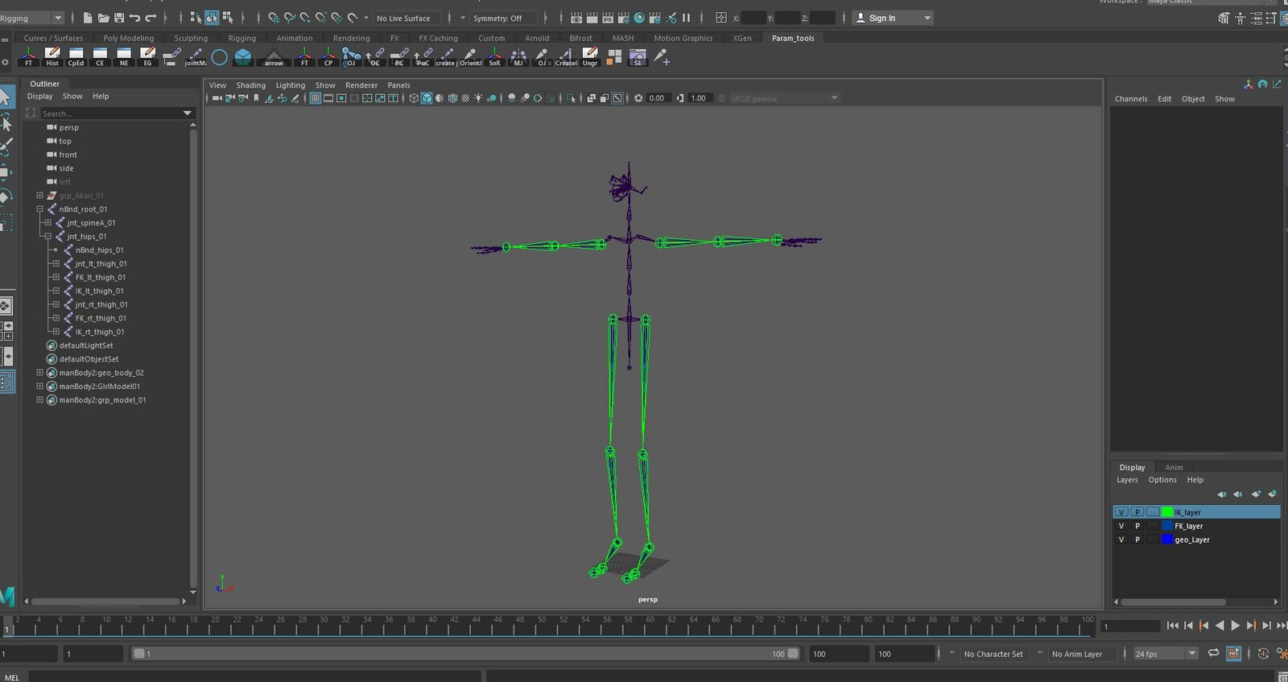Image resolution: width=1288 pixels, height=682 pixels.
Task: Go to start of playback range
Action: [1172, 626]
